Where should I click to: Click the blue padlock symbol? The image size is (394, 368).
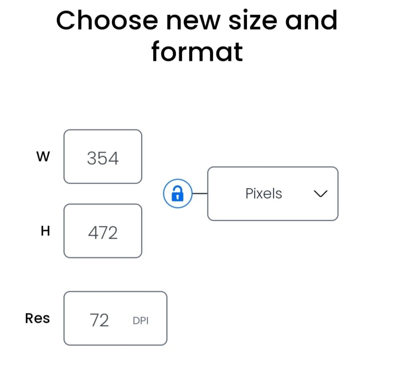(177, 193)
